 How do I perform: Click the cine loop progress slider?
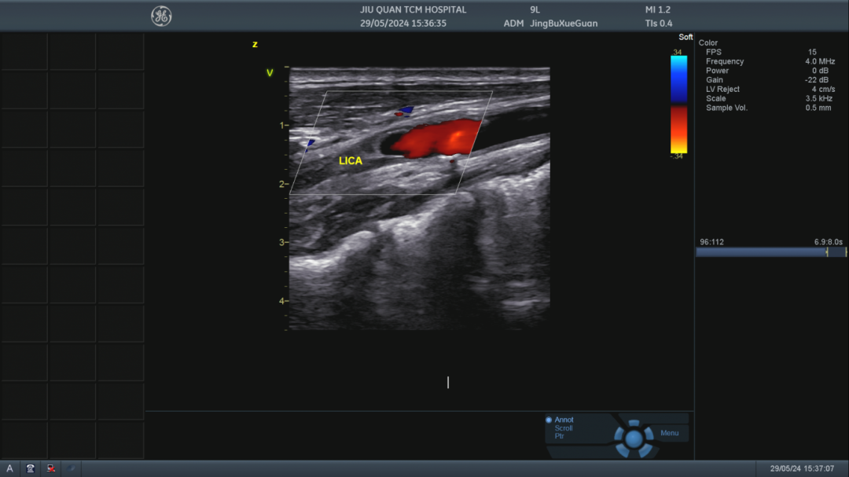pos(770,252)
